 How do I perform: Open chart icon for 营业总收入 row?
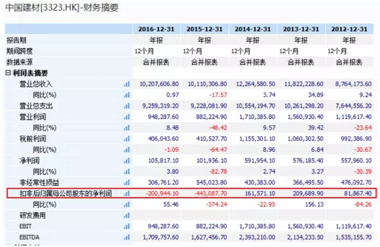tap(126, 84)
